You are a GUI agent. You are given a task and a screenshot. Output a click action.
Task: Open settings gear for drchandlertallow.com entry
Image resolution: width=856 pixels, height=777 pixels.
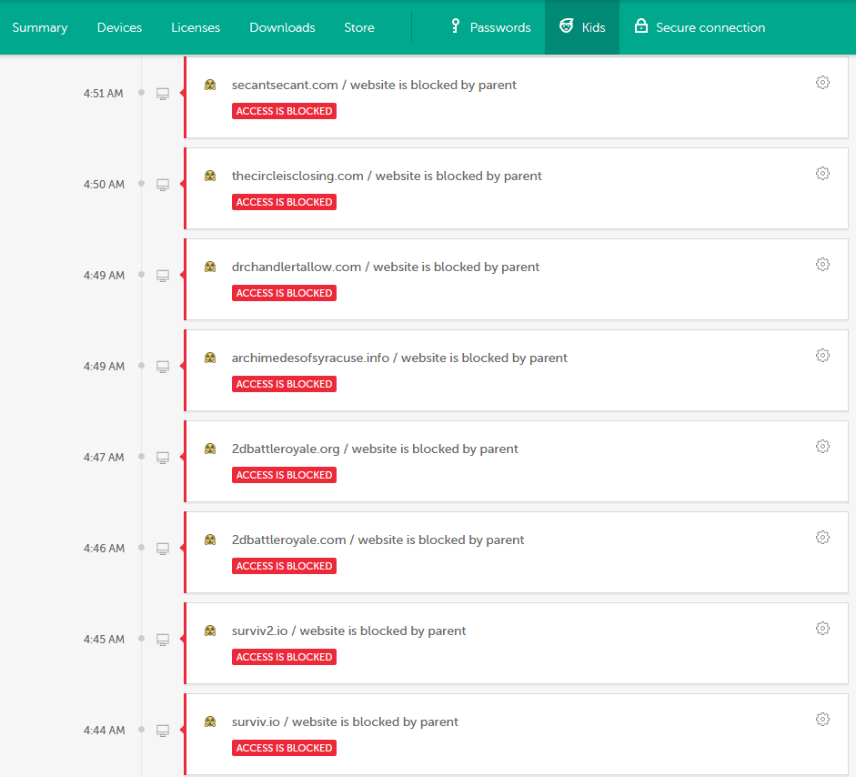[822, 265]
